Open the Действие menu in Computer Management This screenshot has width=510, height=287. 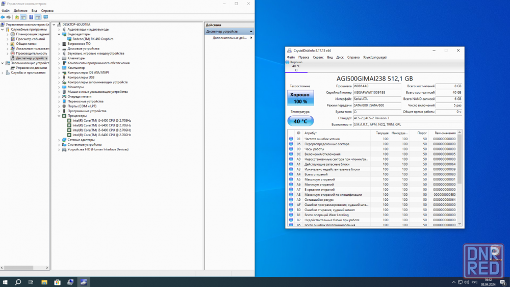[20, 10]
